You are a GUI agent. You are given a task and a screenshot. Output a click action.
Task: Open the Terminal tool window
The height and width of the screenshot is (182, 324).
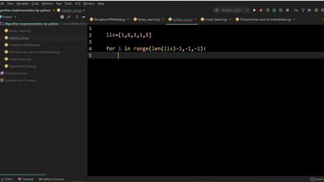click(26, 179)
